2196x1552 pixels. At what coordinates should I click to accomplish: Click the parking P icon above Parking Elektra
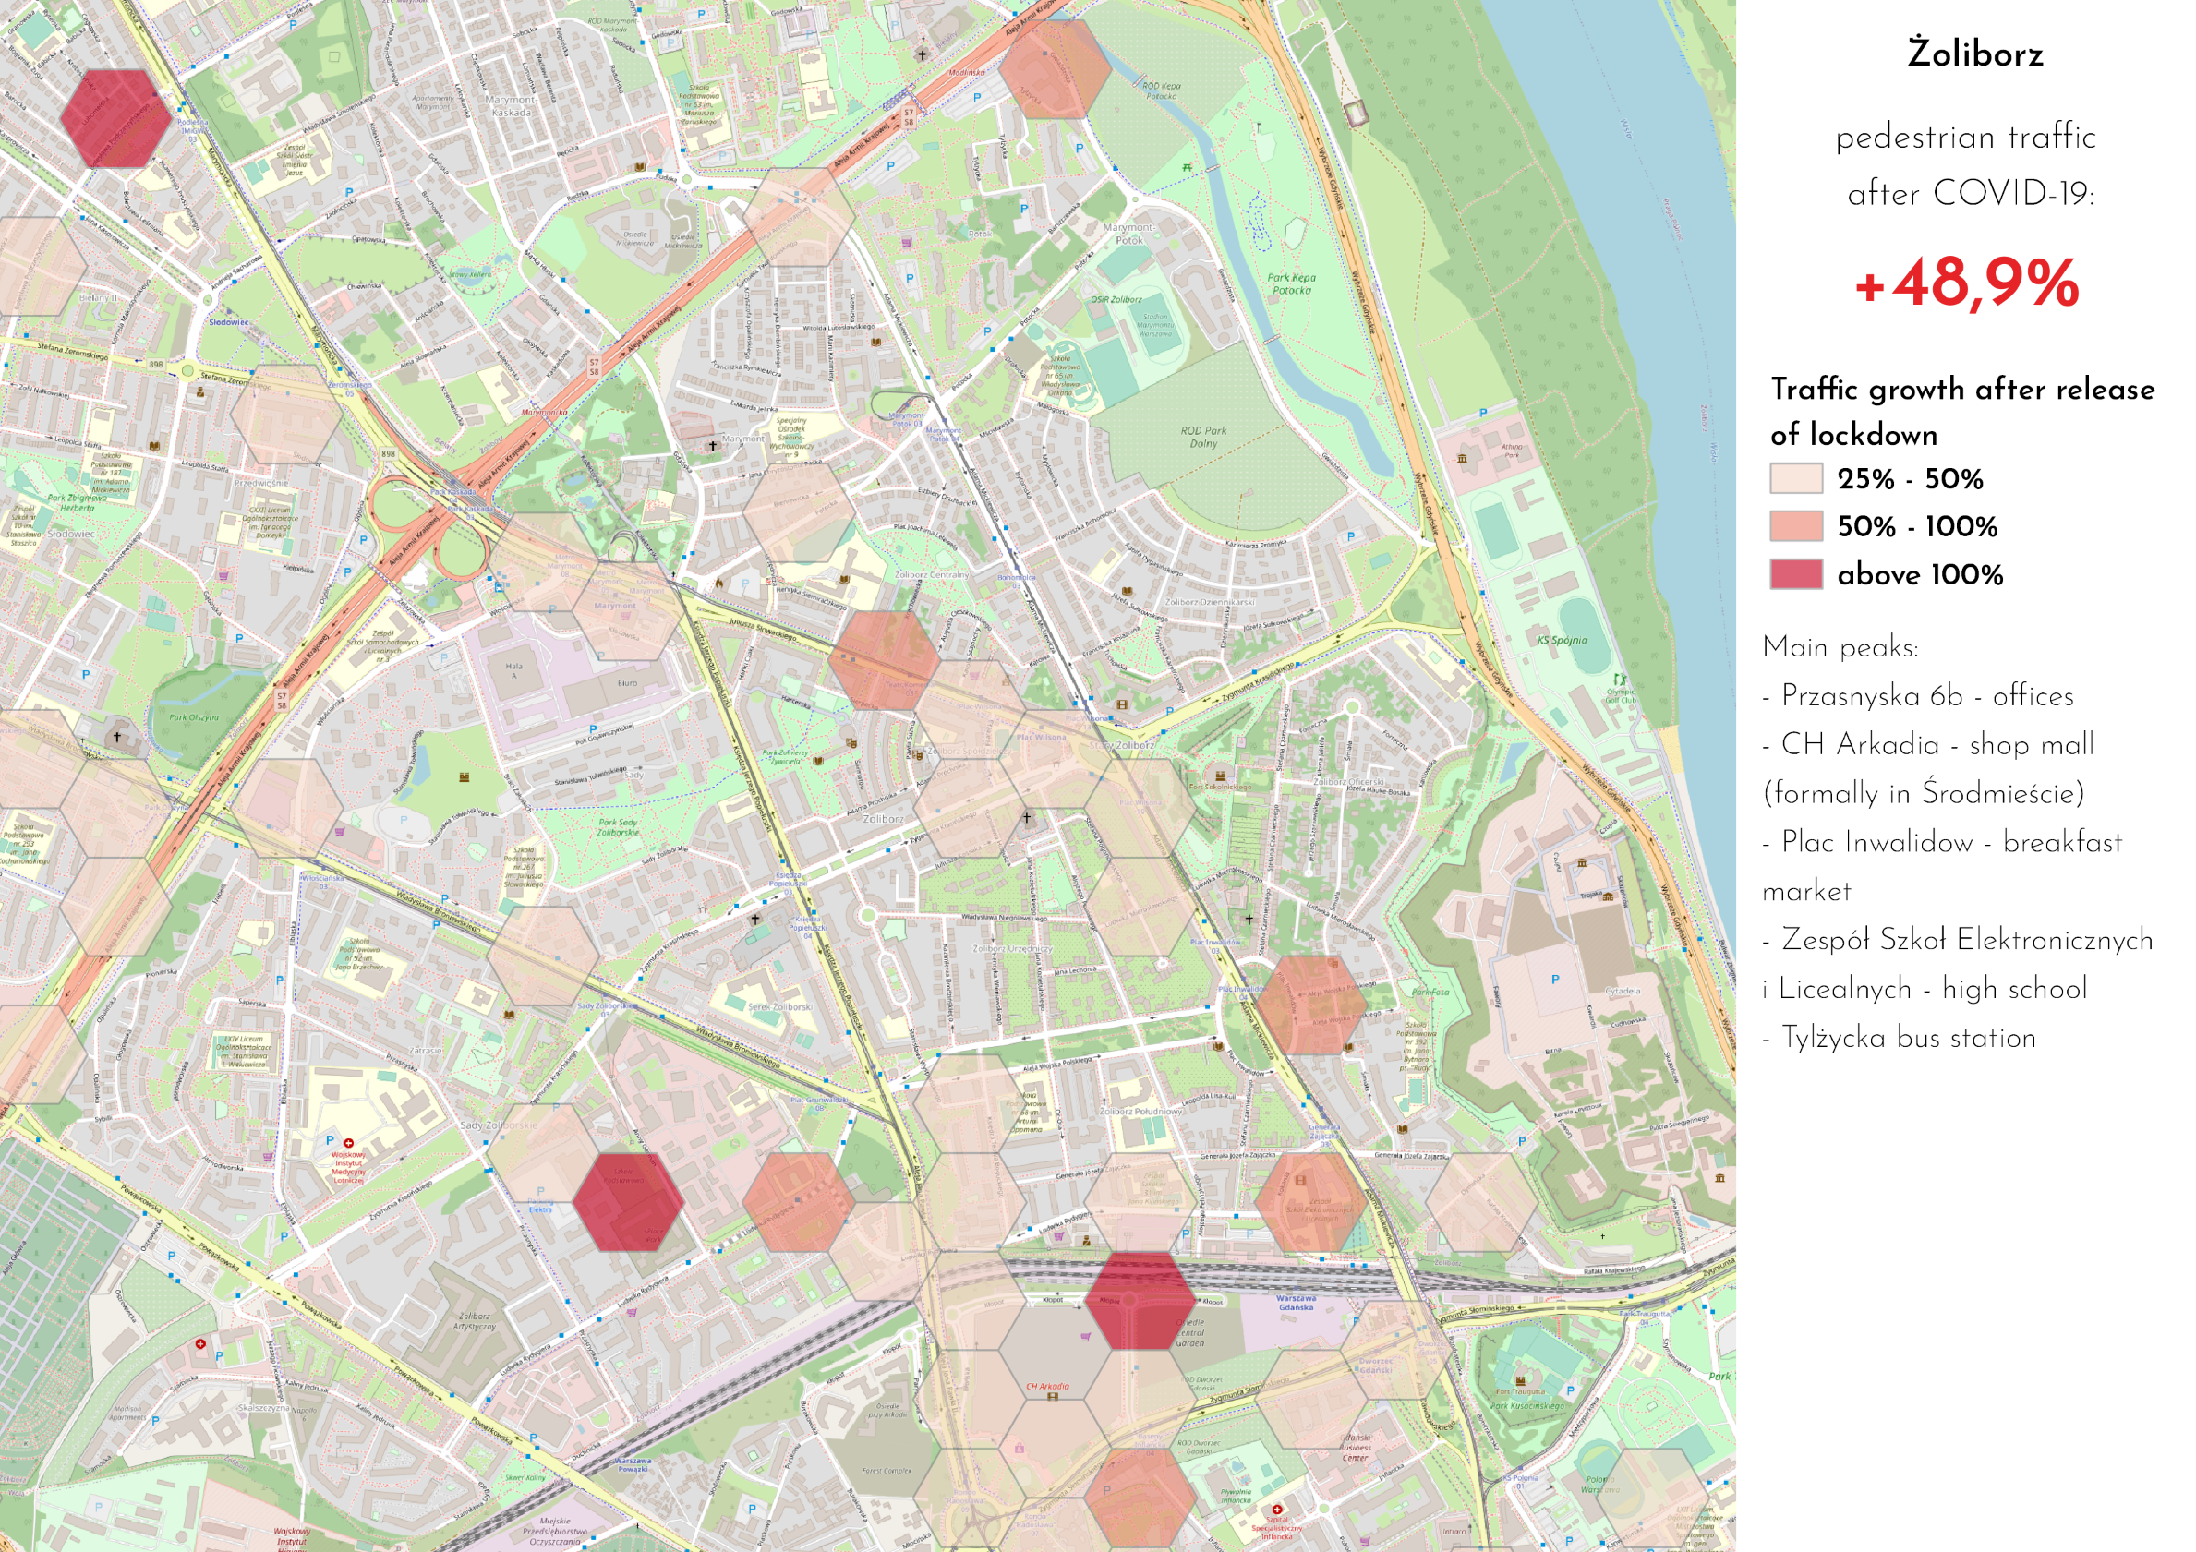540,1192
